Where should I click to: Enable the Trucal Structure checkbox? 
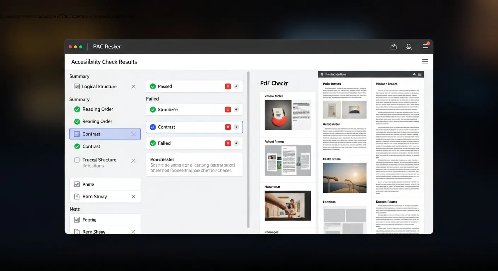click(77, 159)
